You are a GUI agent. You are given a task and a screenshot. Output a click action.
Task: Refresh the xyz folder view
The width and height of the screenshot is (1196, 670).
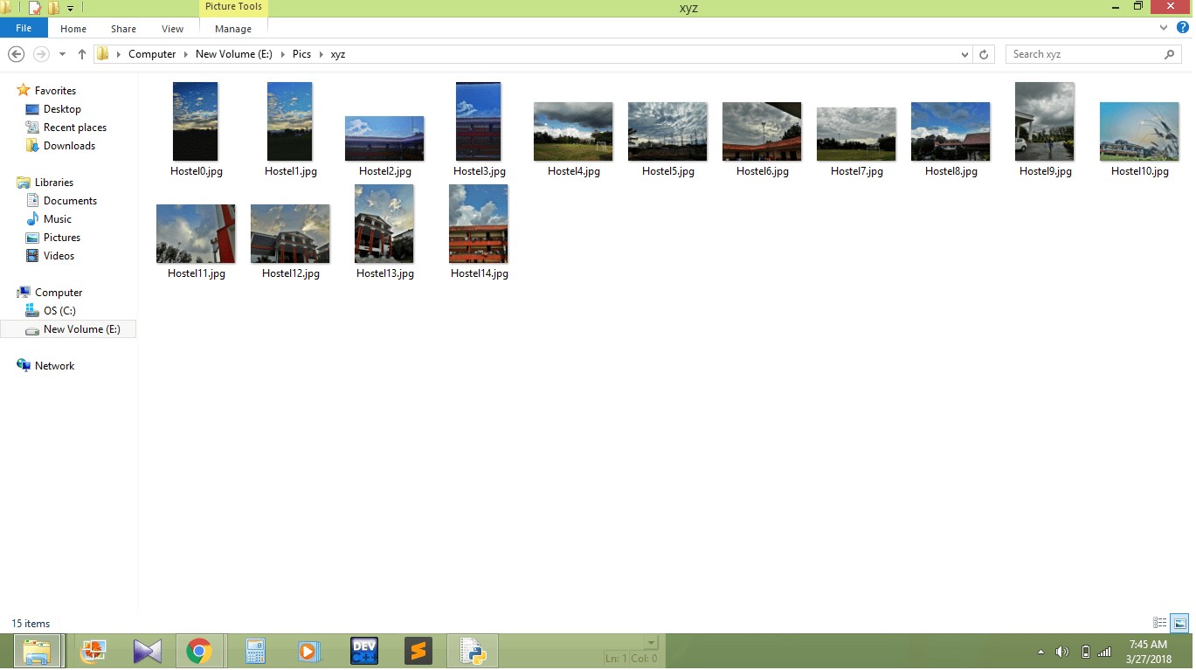point(984,54)
